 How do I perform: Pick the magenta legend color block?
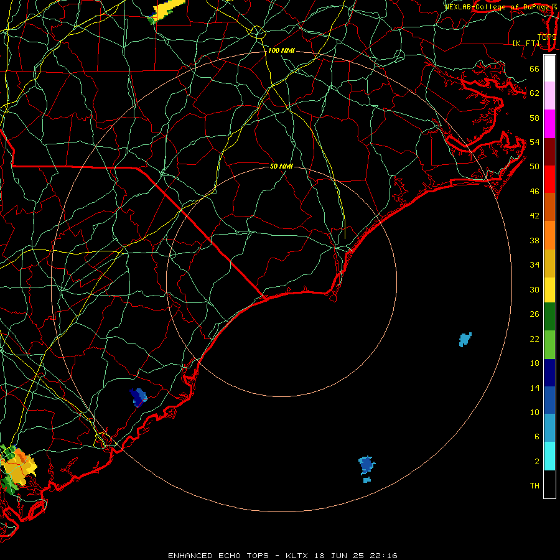click(x=549, y=124)
